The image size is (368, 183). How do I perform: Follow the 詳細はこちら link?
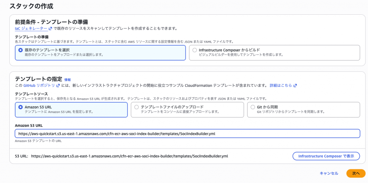click(x=281, y=86)
